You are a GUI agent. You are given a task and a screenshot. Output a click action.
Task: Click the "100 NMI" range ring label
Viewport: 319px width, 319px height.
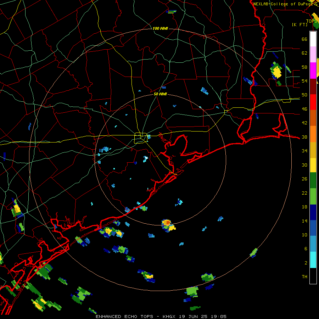pyautogui.click(x=160, y=28)
